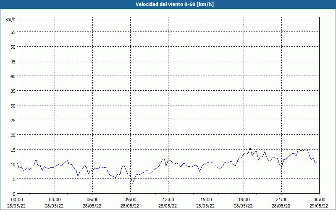Click the wind speed peak after 18:00
Viewport: 336px width, 210px height.
point(250,147)
